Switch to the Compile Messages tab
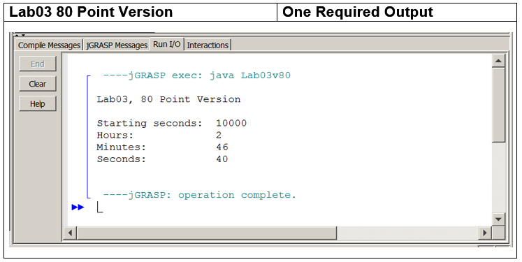This screenshot has width=522, height=262. (49, 45)
